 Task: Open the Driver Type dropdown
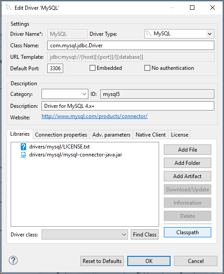pos(209,34)
